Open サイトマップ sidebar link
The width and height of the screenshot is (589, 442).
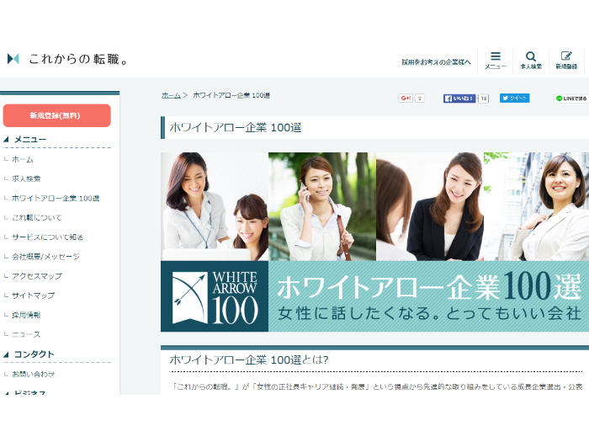(x=33, y=296)
